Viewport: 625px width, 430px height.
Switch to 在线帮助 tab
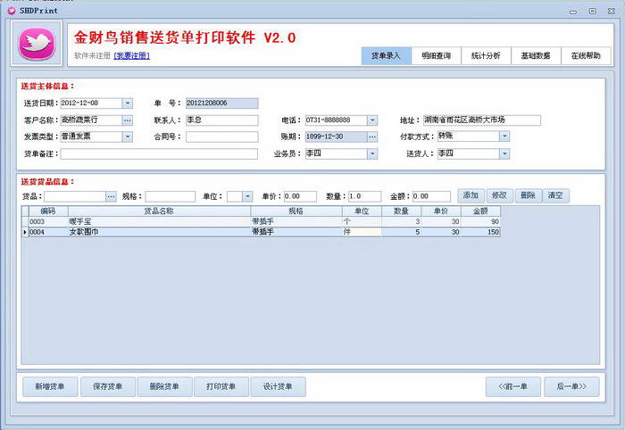[x=586, y=55]
